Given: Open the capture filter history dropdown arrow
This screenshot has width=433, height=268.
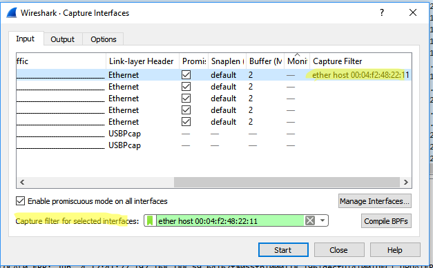Looking at the screenshot, I should tap(322, 220).
